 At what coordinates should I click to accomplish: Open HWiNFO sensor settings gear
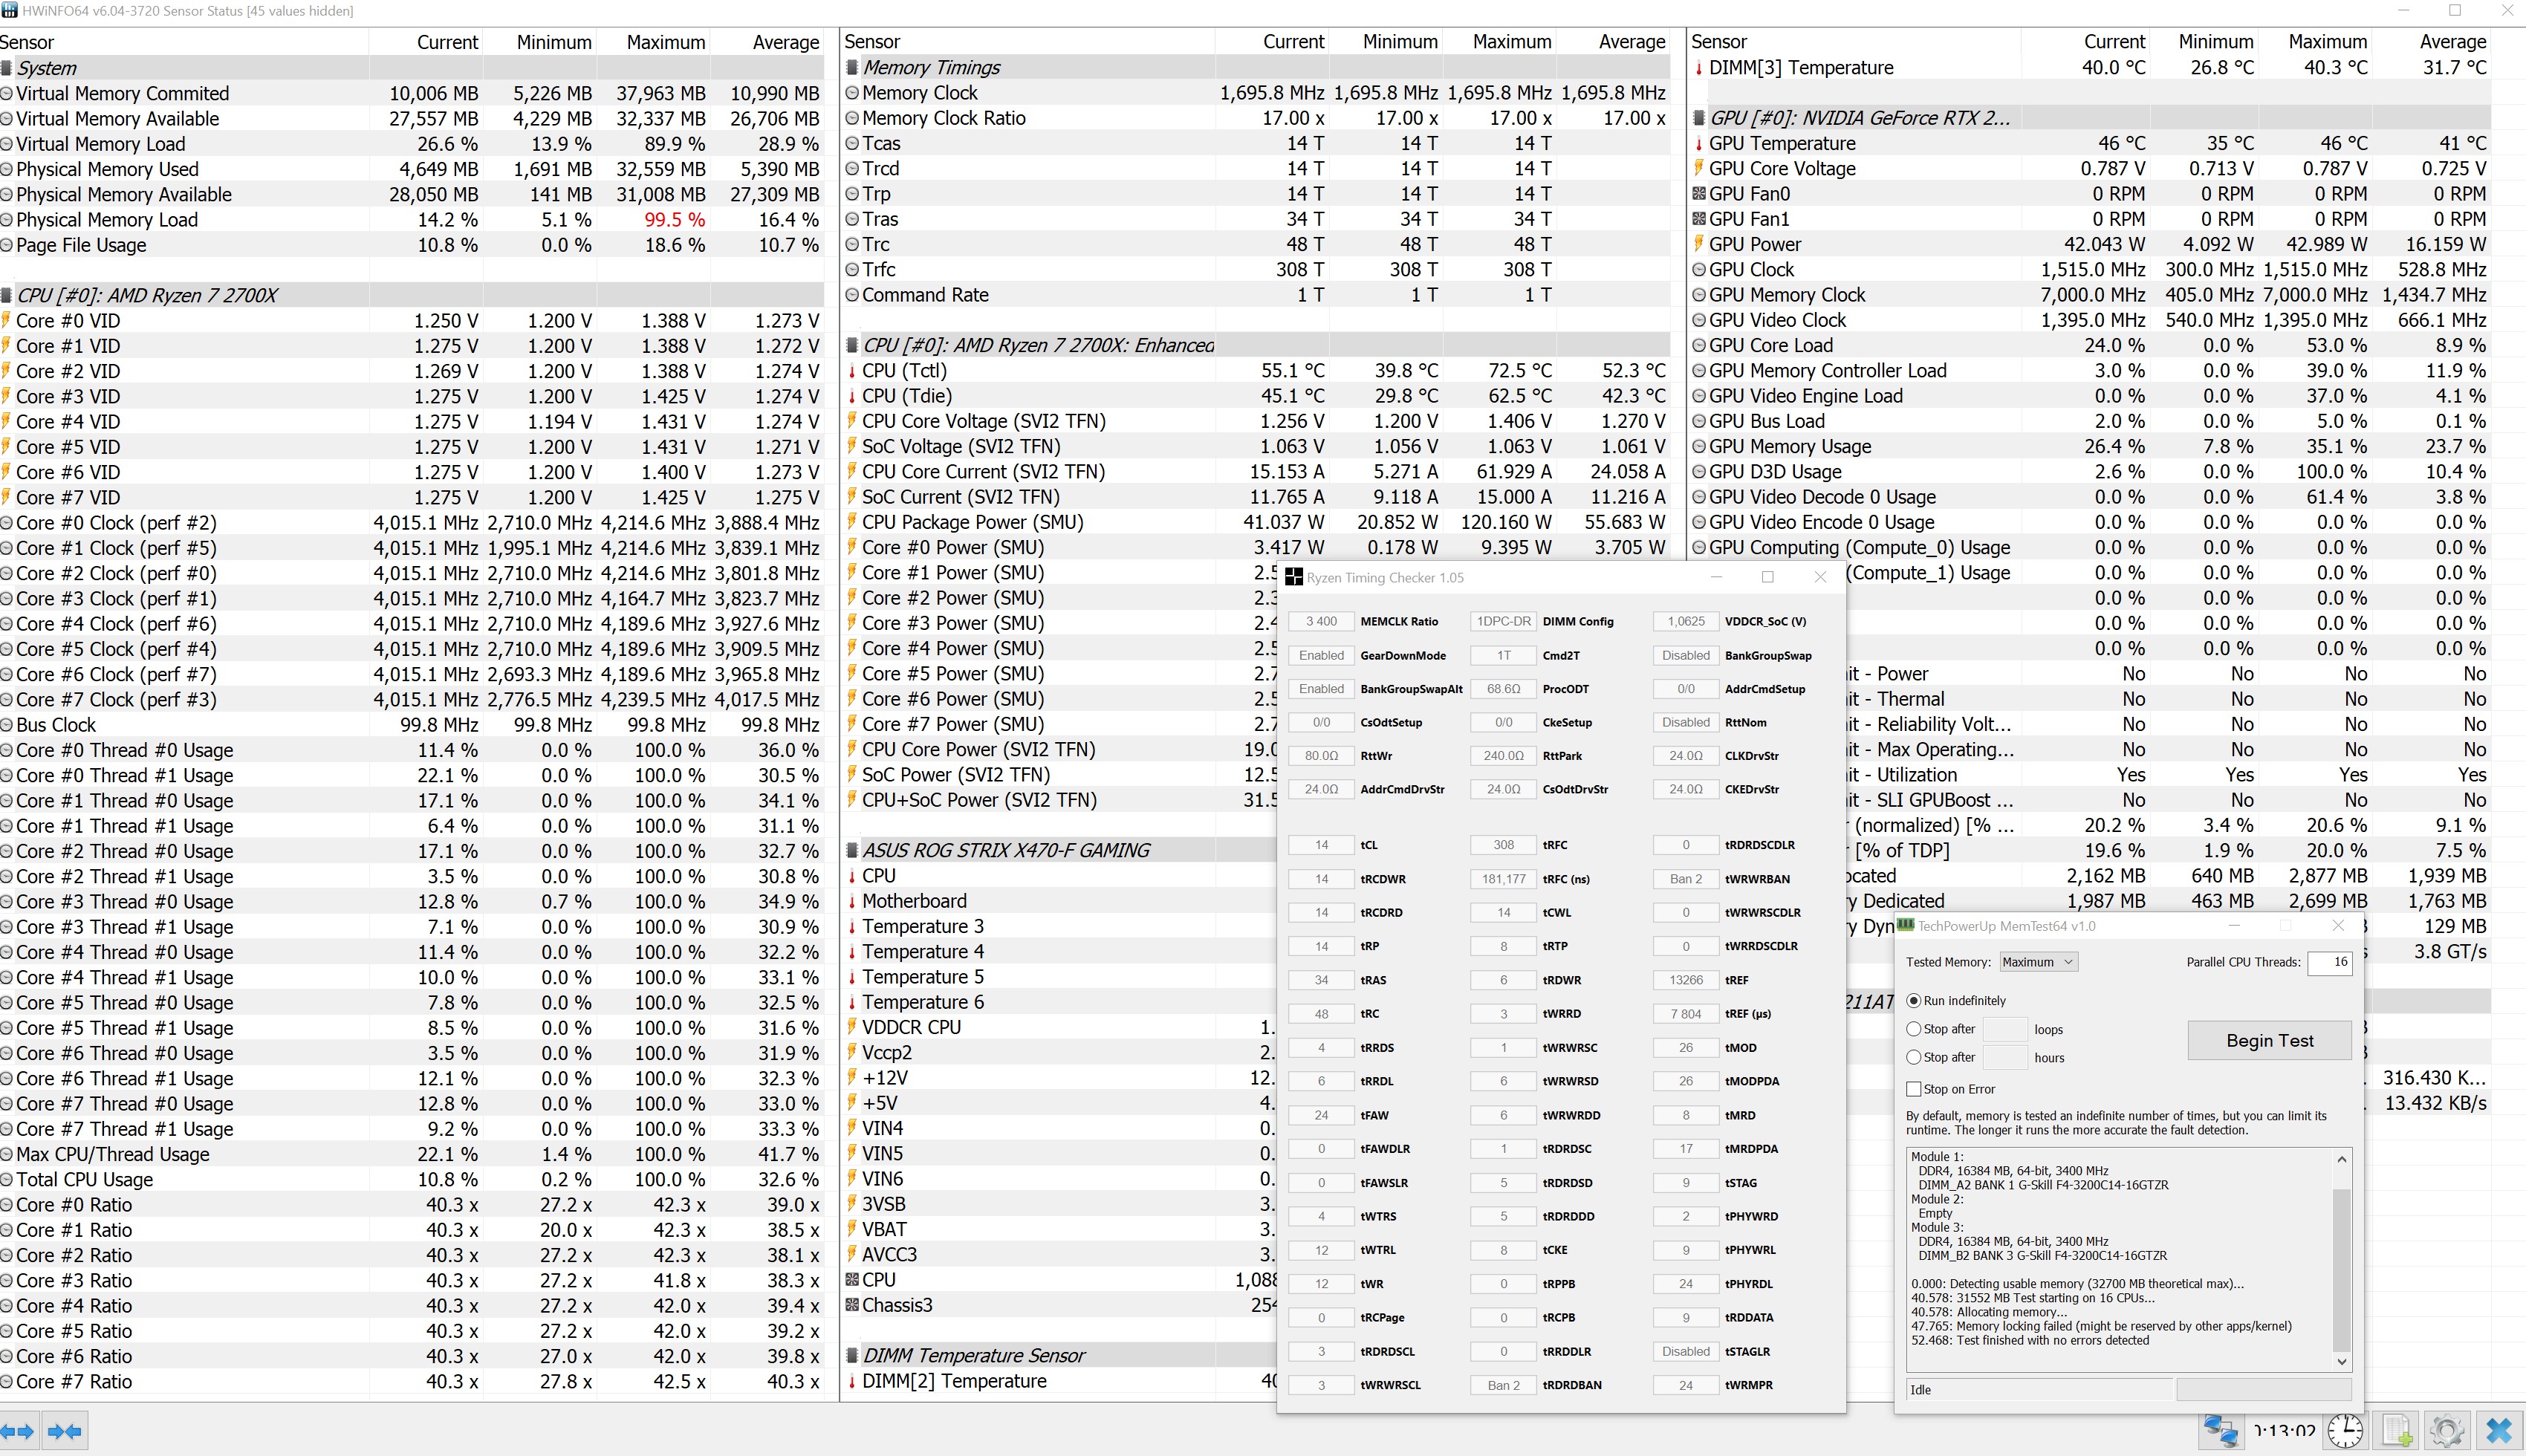click(x=2447, y=1431)
